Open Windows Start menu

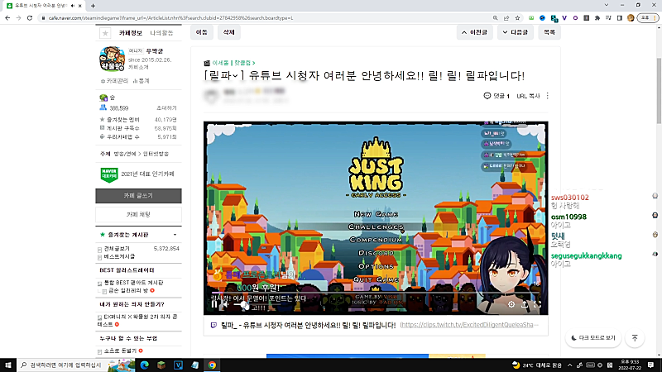[8, 365]
